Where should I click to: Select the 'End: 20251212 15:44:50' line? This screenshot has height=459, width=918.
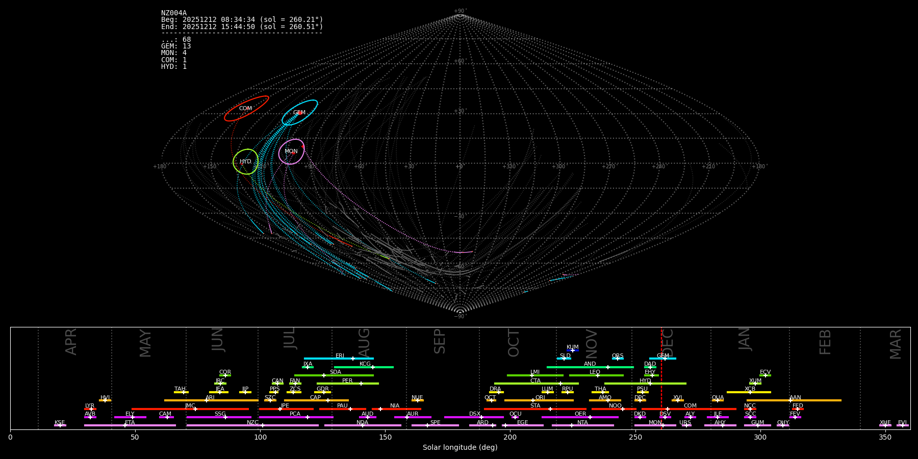[x=242, y=27]
